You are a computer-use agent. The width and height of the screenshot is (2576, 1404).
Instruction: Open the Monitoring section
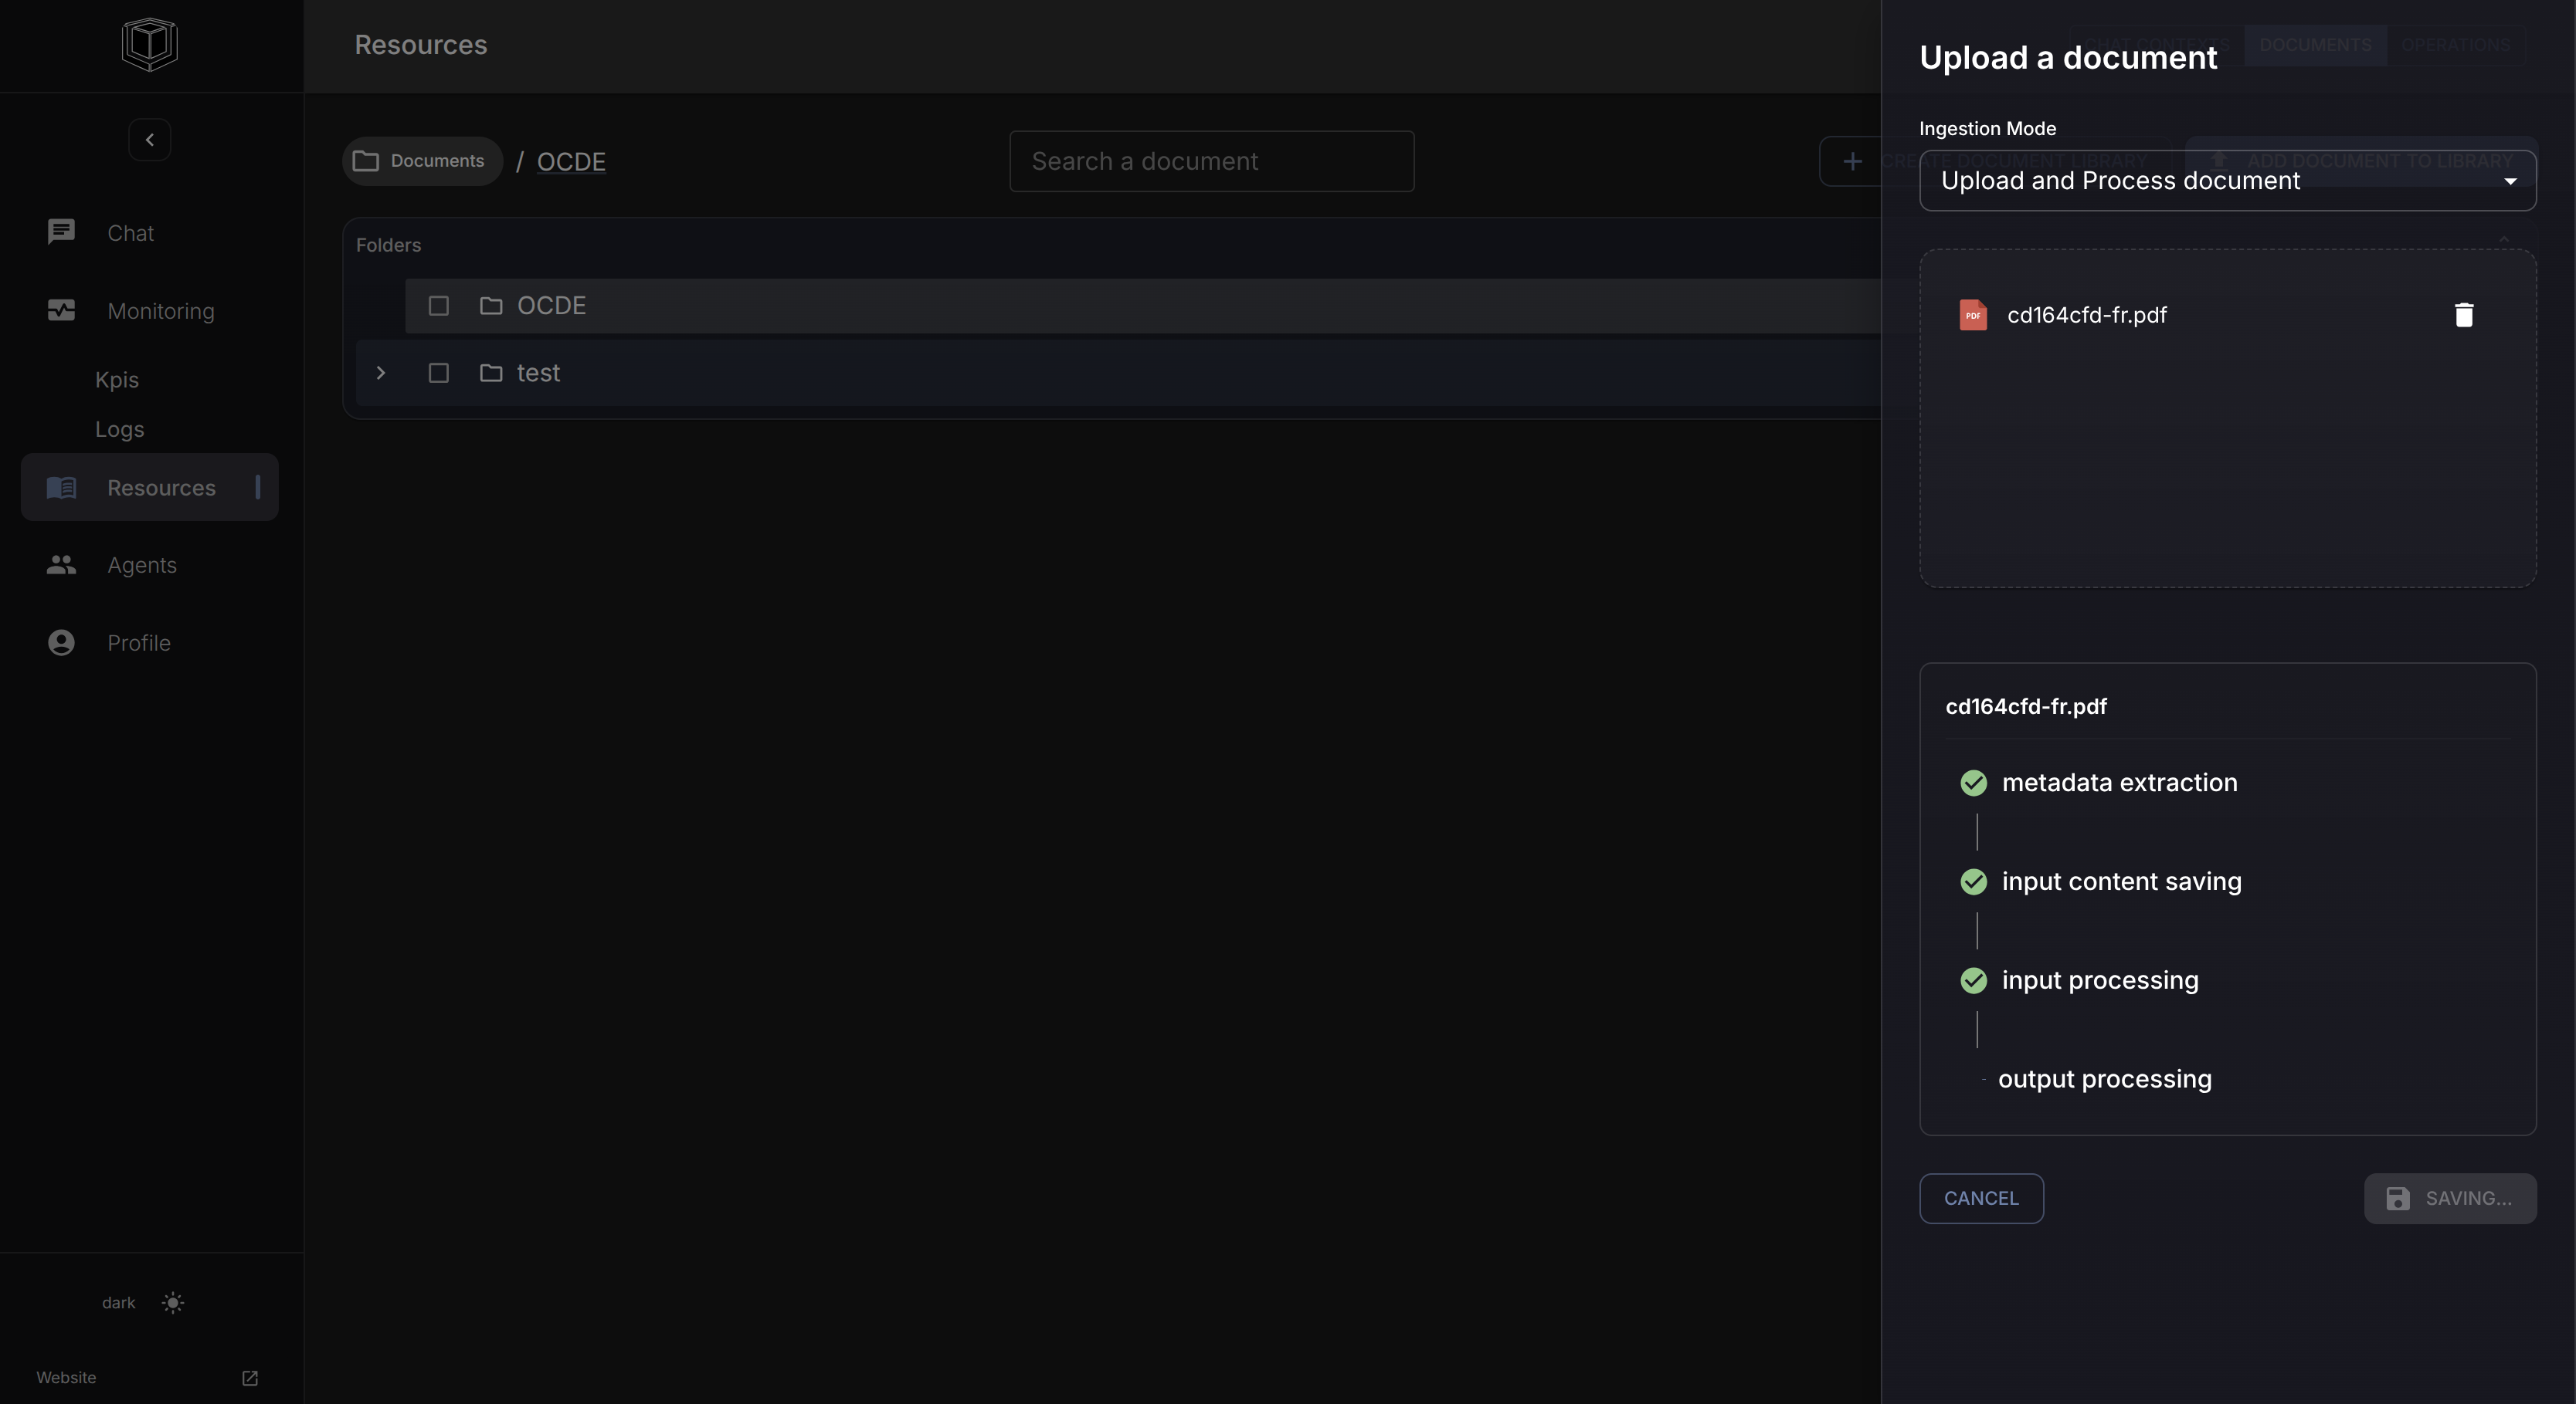point(160,311)
